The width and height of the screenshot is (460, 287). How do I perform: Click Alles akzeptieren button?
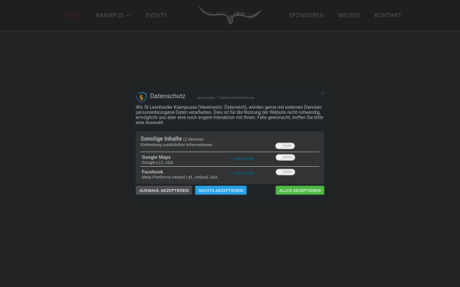coord(300,191)
